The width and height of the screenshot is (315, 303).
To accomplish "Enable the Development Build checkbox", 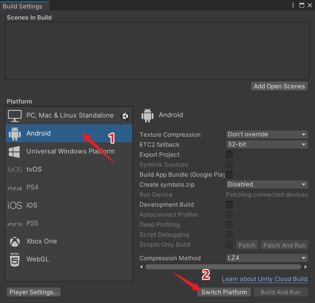I will (229, 205).
